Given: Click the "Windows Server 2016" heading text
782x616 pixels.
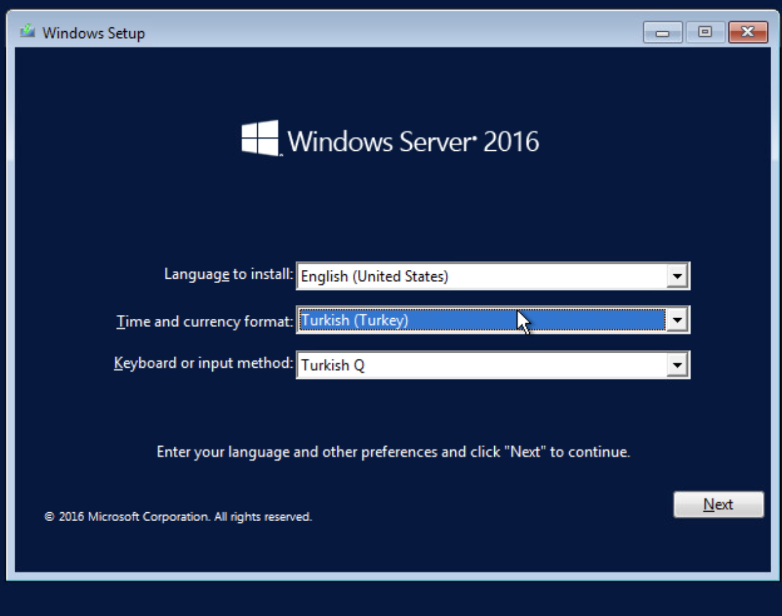Looking at the screenshot, I should pos(413,141).
